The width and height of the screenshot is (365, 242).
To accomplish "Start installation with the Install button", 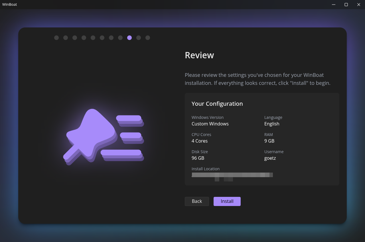I will click(x=227, y=201).
